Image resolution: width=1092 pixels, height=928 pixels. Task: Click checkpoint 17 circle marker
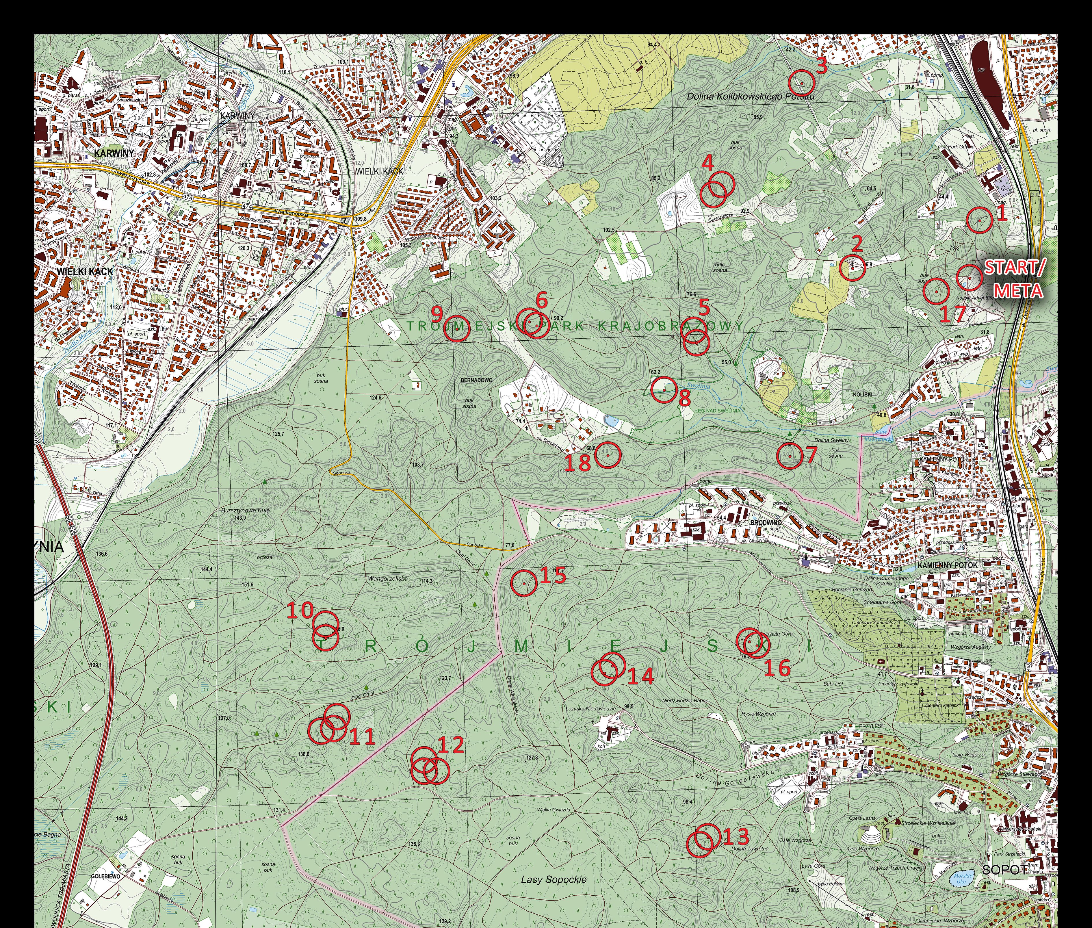click(936, 291)
